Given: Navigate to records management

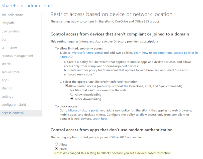Looking at the screenshot, I should (x=17, y=56).
